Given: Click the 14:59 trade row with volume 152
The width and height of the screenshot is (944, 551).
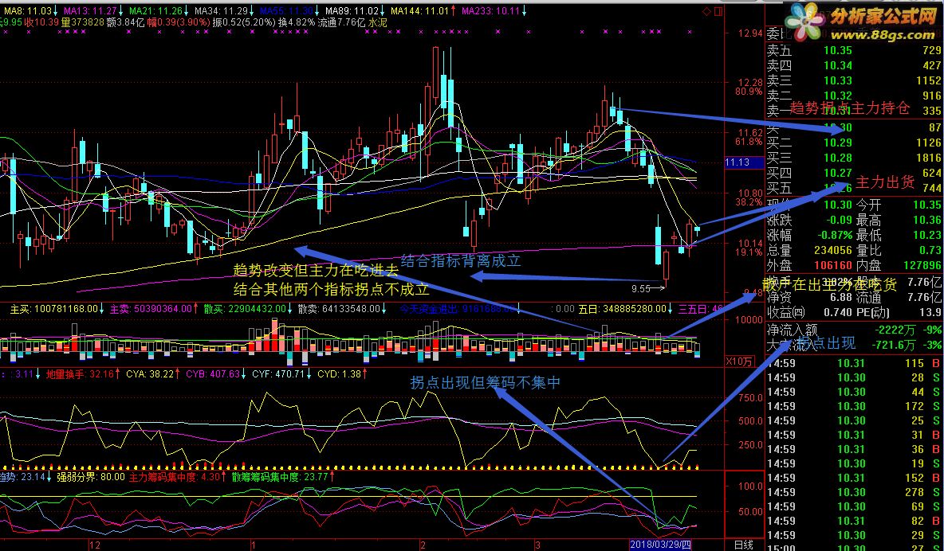Looking at the screenshot, I should point(854,478).
